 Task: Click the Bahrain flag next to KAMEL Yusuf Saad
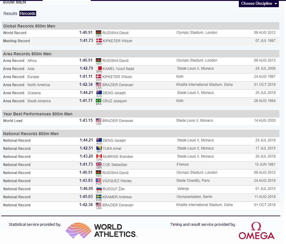point(99,68)
